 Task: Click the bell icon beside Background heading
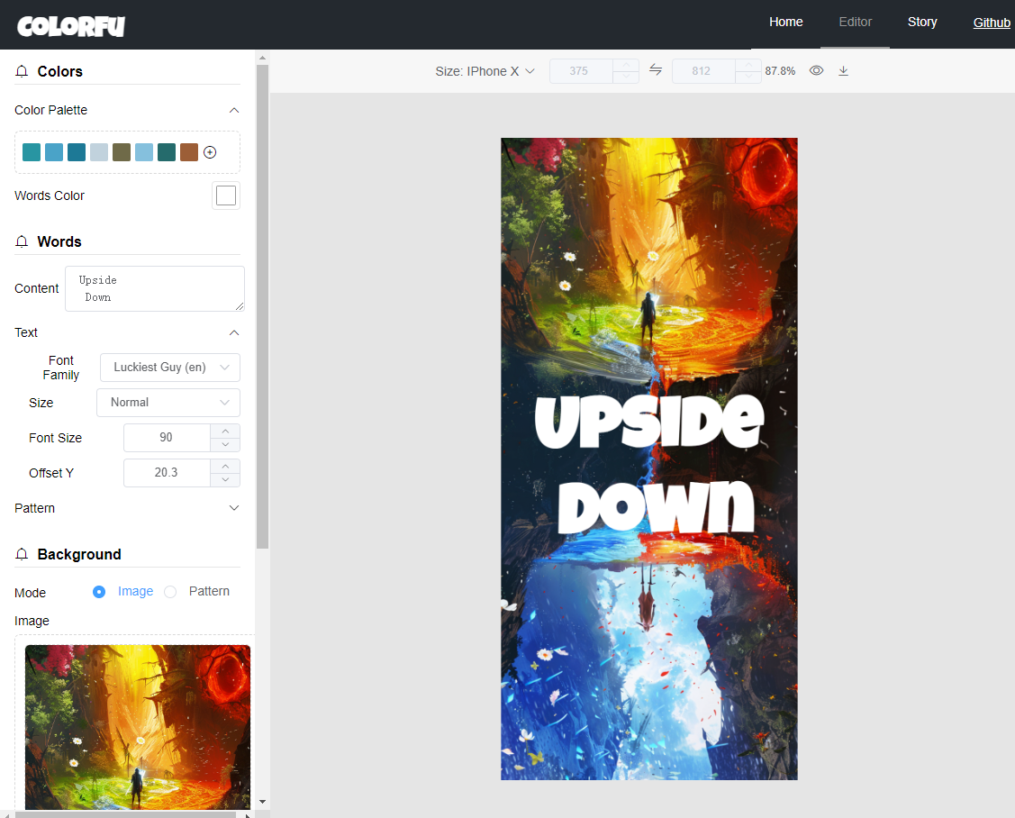pyautogui.click(x=22, y=554)
